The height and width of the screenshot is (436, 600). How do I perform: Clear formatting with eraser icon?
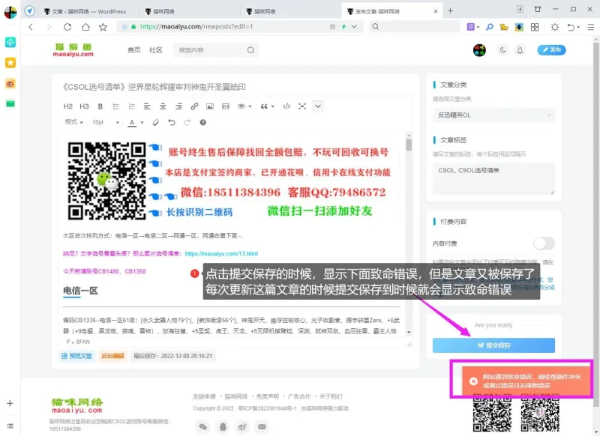[156, 123]
